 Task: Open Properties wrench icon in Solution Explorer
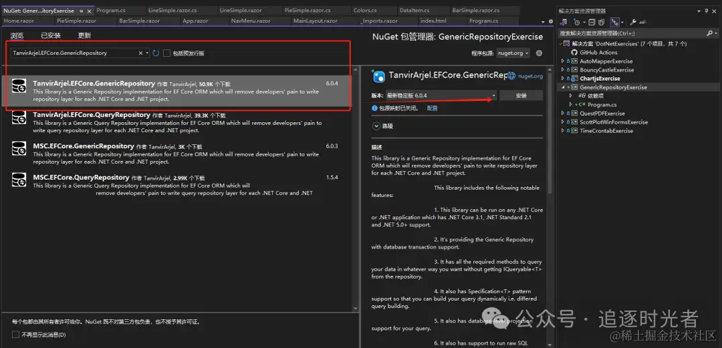point(633,22)
